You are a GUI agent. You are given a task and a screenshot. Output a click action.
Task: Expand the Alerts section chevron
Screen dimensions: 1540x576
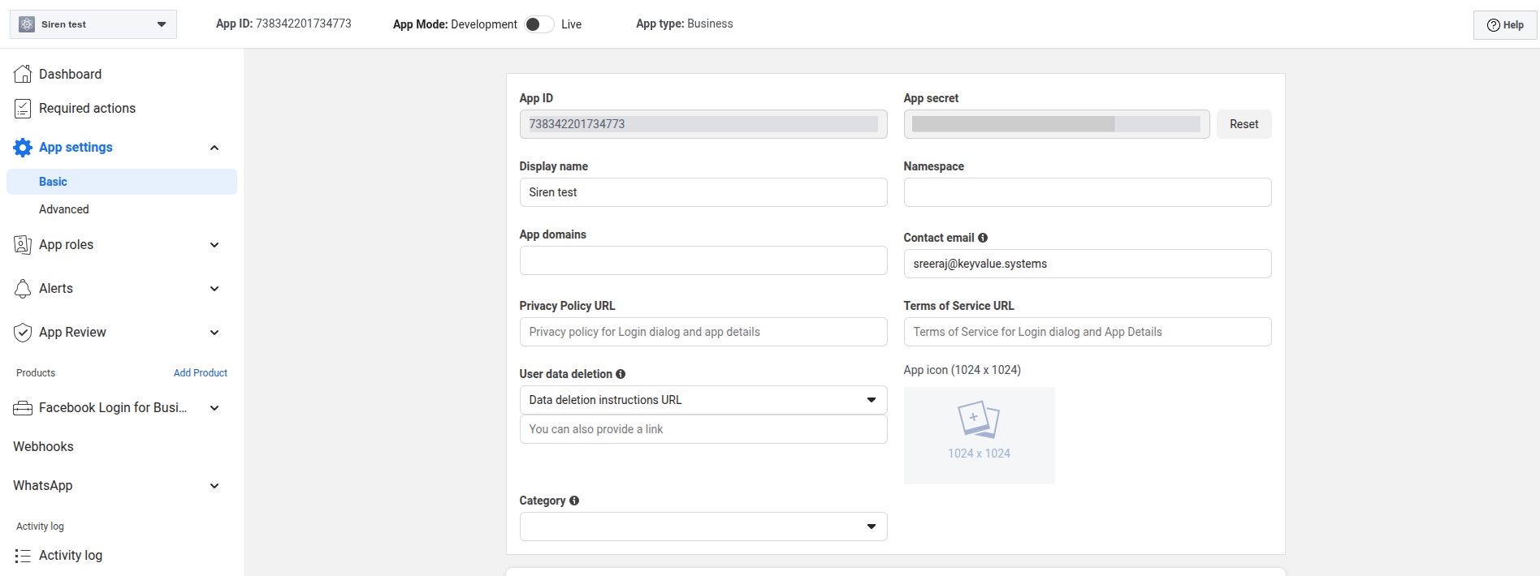(x=214, y=289)
